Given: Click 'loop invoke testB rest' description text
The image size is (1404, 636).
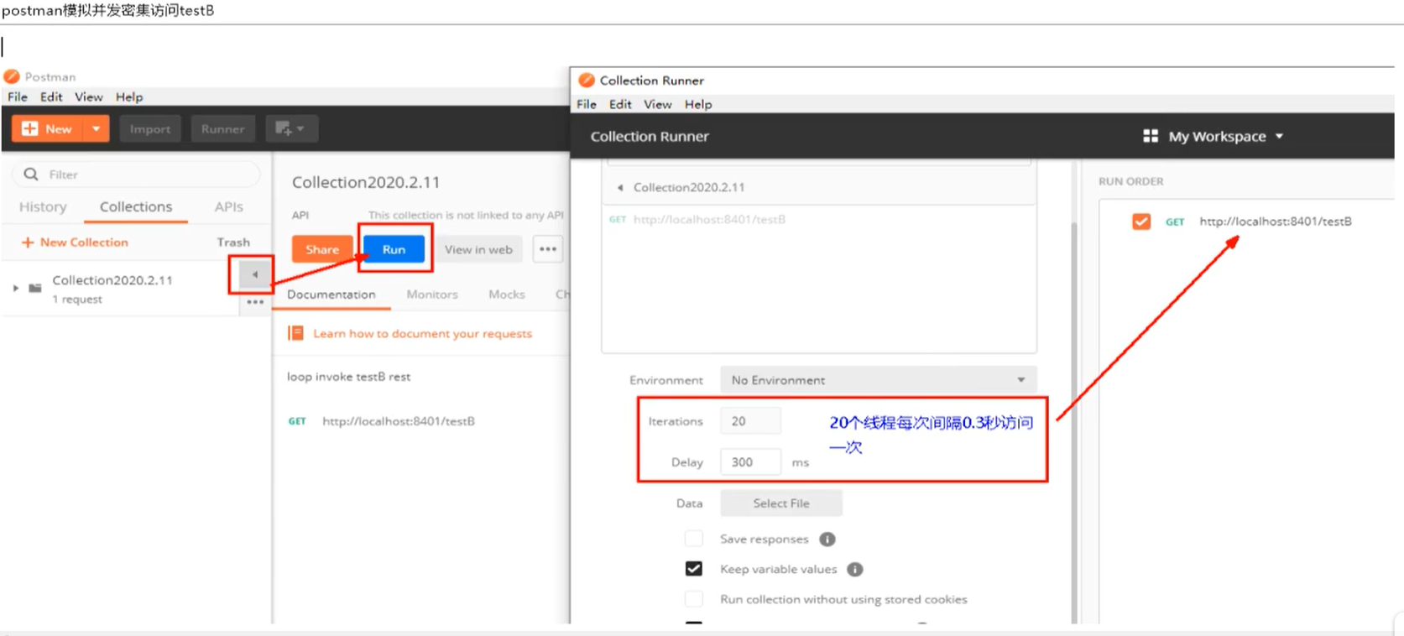Looking at the screenshot, I should [x=349, y=377].
